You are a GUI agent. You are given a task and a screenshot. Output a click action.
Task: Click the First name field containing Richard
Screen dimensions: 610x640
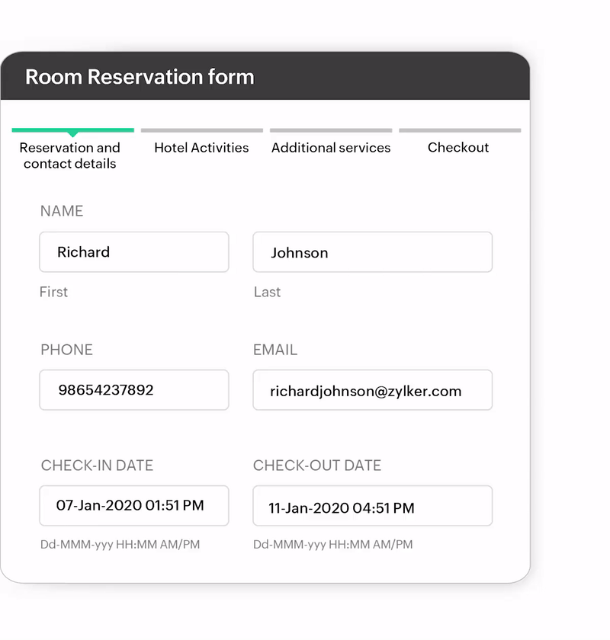pyautogui.click(x=134, y=252)
